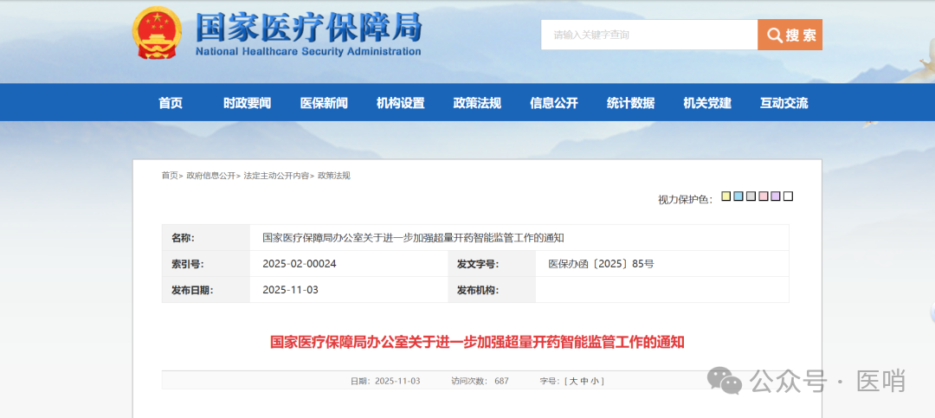Navigate to 互动交流 section

(x=783, y=103)
